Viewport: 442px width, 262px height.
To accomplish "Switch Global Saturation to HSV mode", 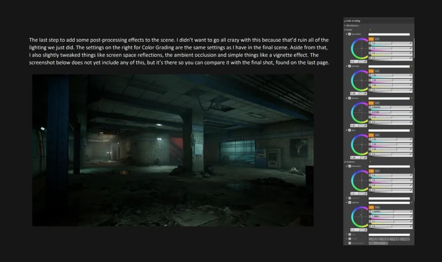I will tap(377, 39).
